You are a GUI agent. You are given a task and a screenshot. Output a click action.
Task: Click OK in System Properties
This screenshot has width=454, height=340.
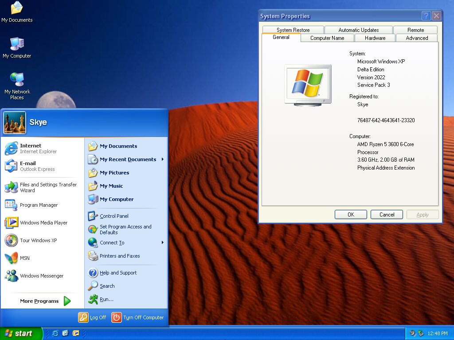[x=351, y=215]
